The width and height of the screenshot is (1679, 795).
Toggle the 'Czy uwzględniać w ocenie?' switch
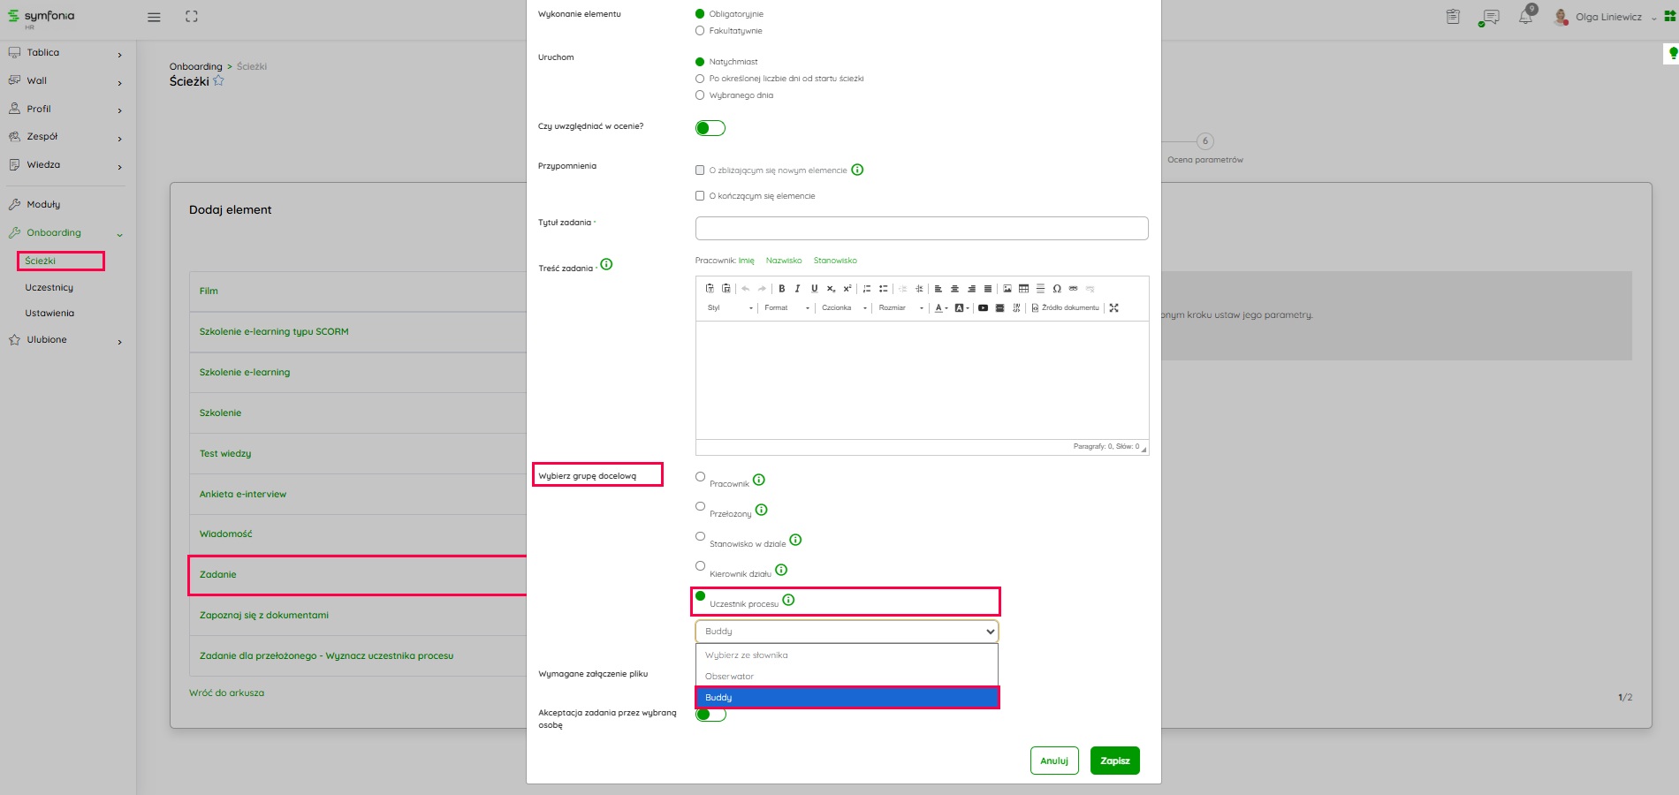pyautogui.click(x=710, y=129)
